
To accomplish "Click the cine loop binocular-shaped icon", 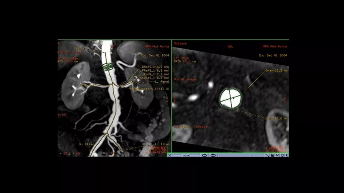I will [213, 155].
